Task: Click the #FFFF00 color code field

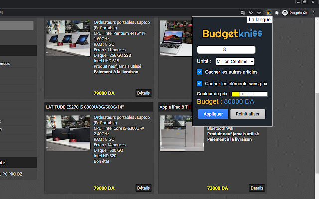Action: coord(254,94)
